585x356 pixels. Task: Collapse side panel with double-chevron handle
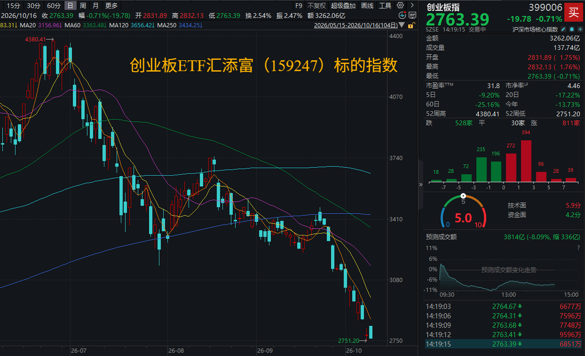click(x=421, y=185)
